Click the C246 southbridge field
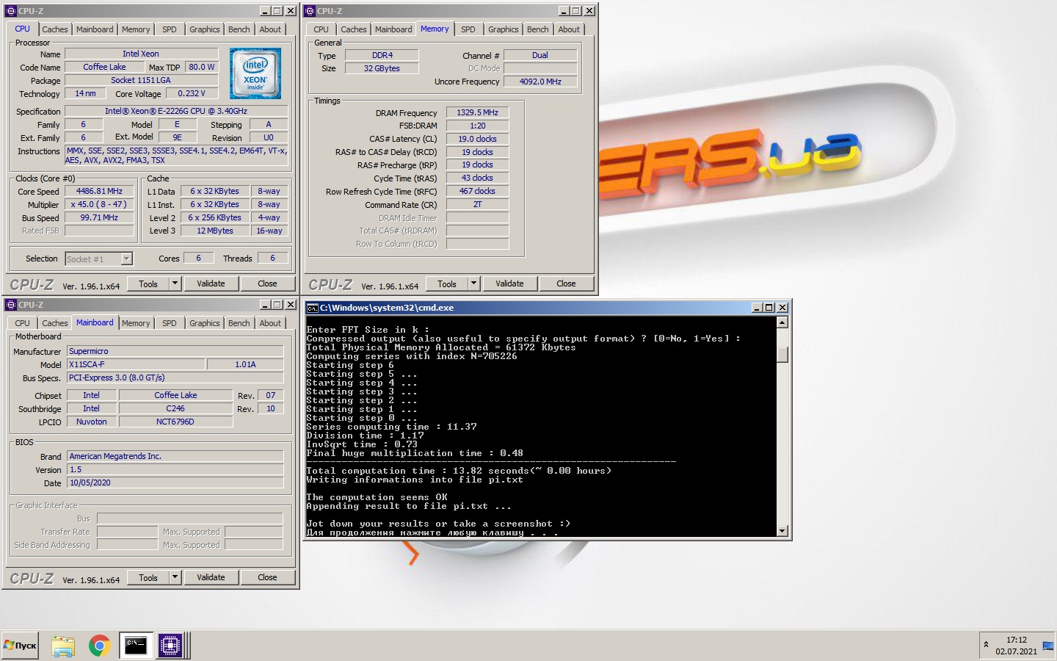 (x=175, y=408)
